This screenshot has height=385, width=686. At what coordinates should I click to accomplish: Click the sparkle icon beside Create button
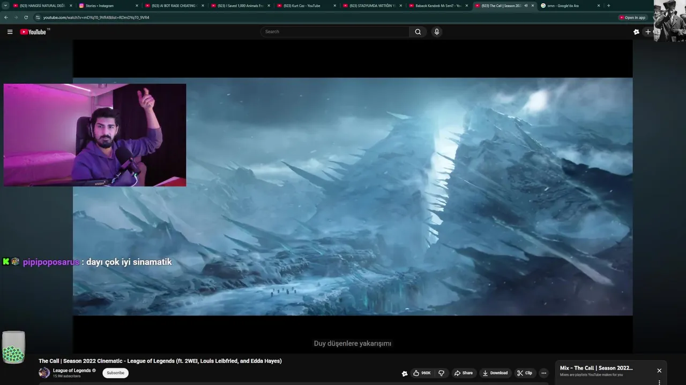click(x=636, y=32)
